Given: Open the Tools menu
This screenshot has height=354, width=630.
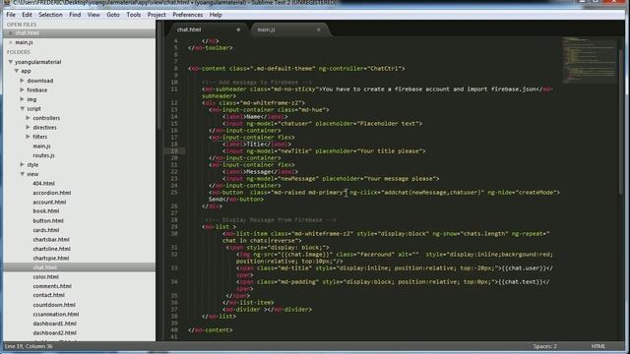Looking at the screenshot, I should 134,15.
